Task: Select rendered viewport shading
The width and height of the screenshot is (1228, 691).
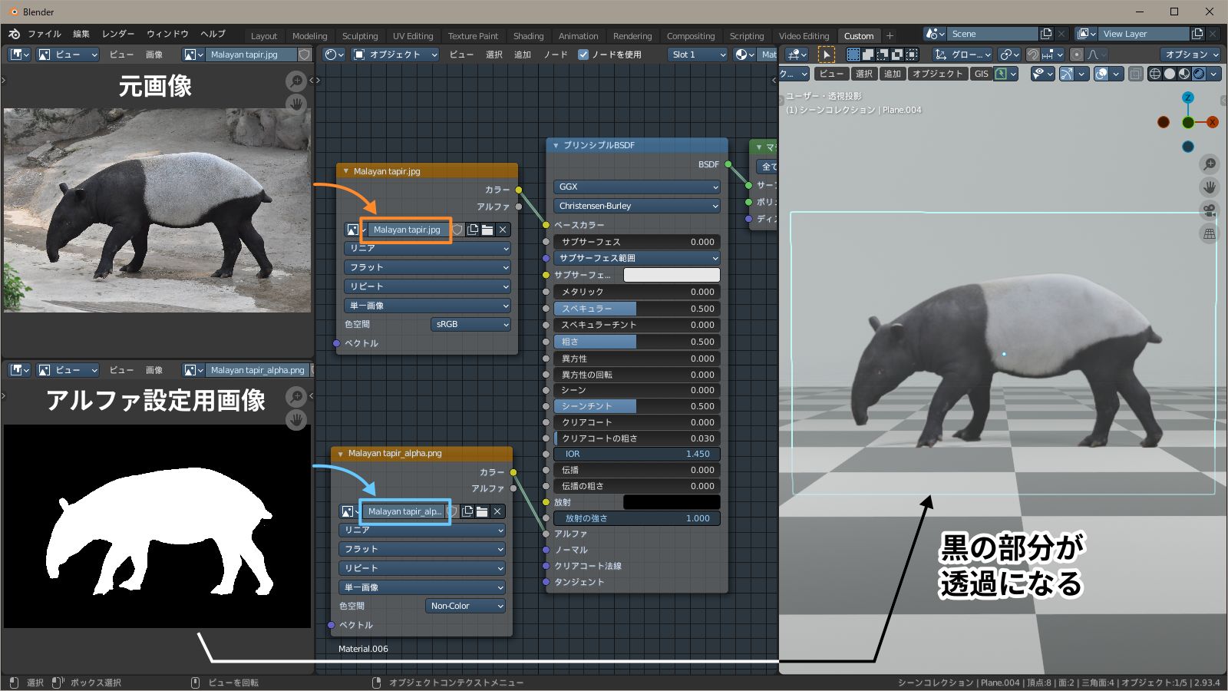Action: tap(1199, 74)
